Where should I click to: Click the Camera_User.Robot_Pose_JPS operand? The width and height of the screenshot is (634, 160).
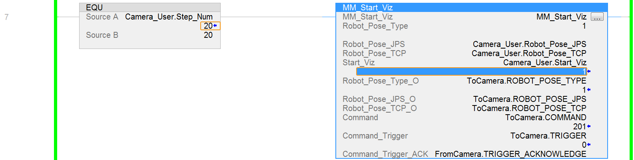click(529, 44)
